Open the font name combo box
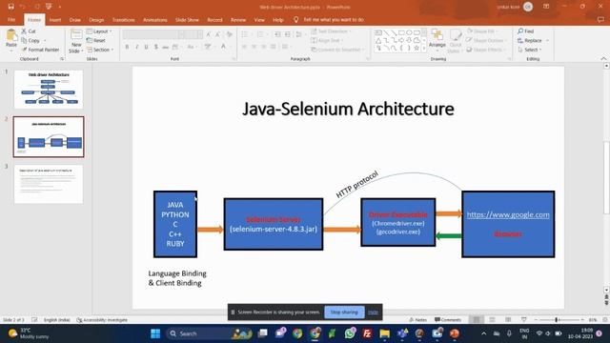The height and width of the screenshot is (343, 610). point(153,34)
